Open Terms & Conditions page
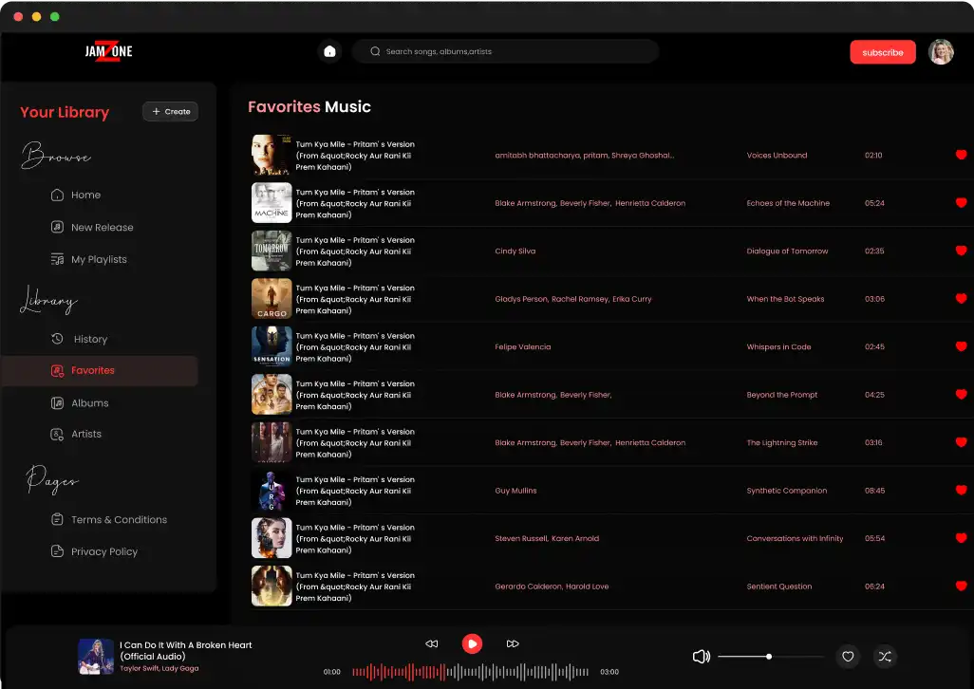Screen dimensions: 974x689 109,519
